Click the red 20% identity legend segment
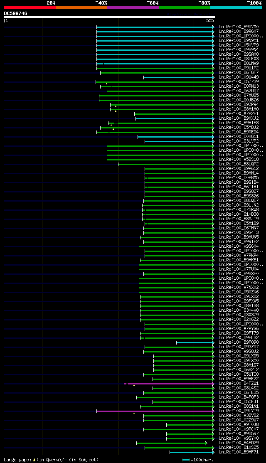 click(x=30, y=7)
